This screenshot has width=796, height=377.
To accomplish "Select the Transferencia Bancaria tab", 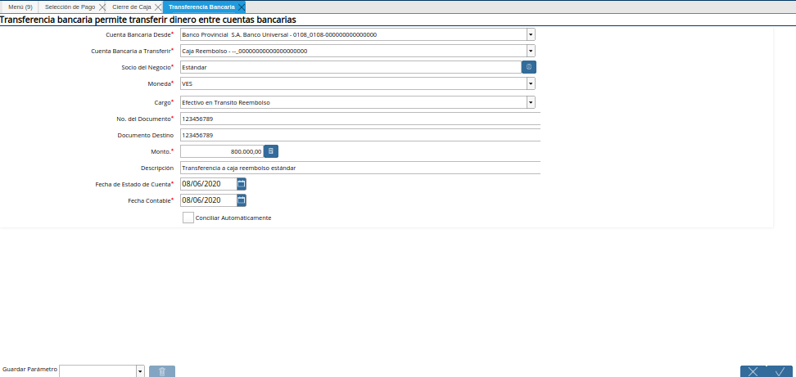I will [x=201, y=7].
